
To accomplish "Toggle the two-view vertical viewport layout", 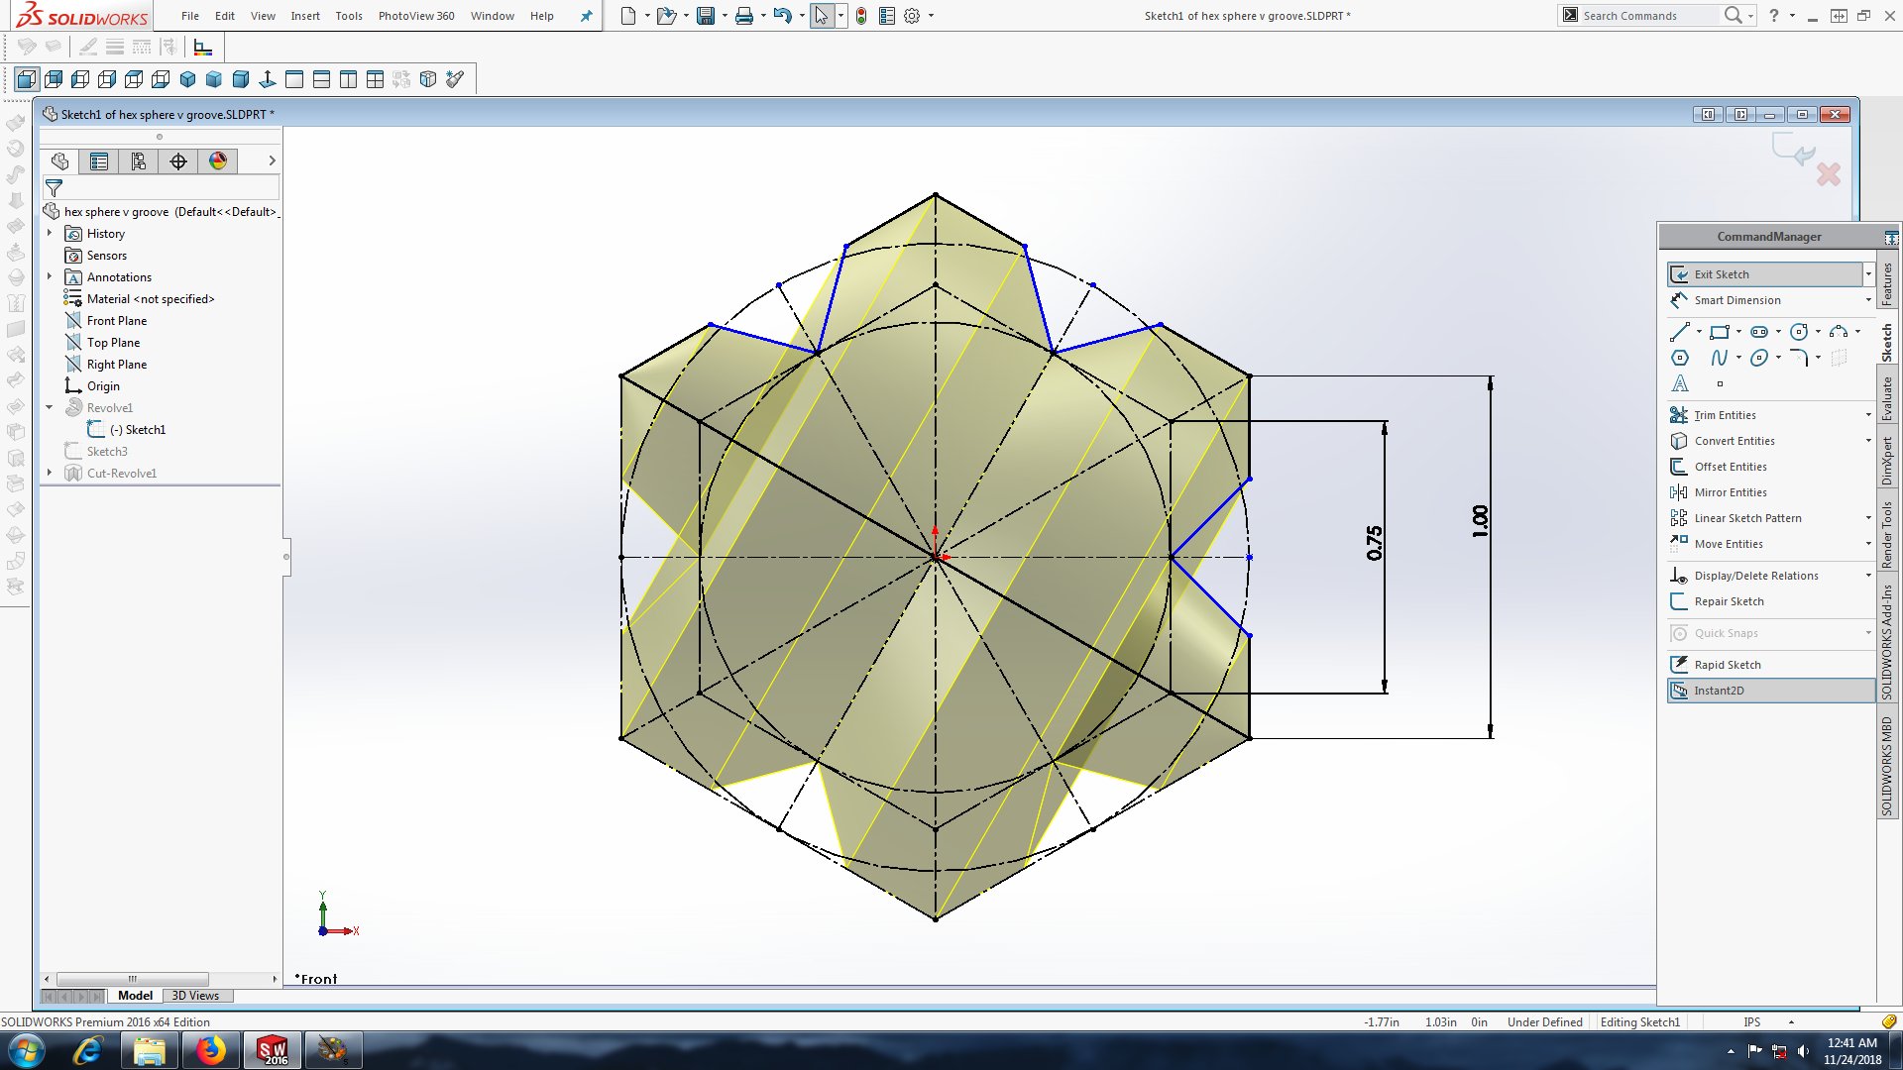I will click(348, 79).
